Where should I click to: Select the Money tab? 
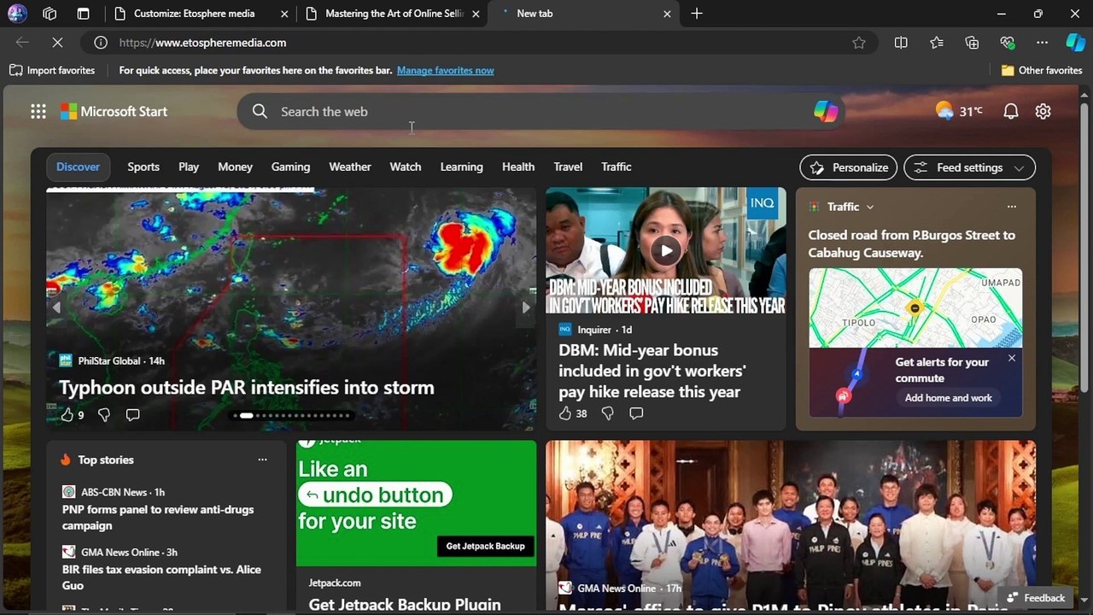235,167
